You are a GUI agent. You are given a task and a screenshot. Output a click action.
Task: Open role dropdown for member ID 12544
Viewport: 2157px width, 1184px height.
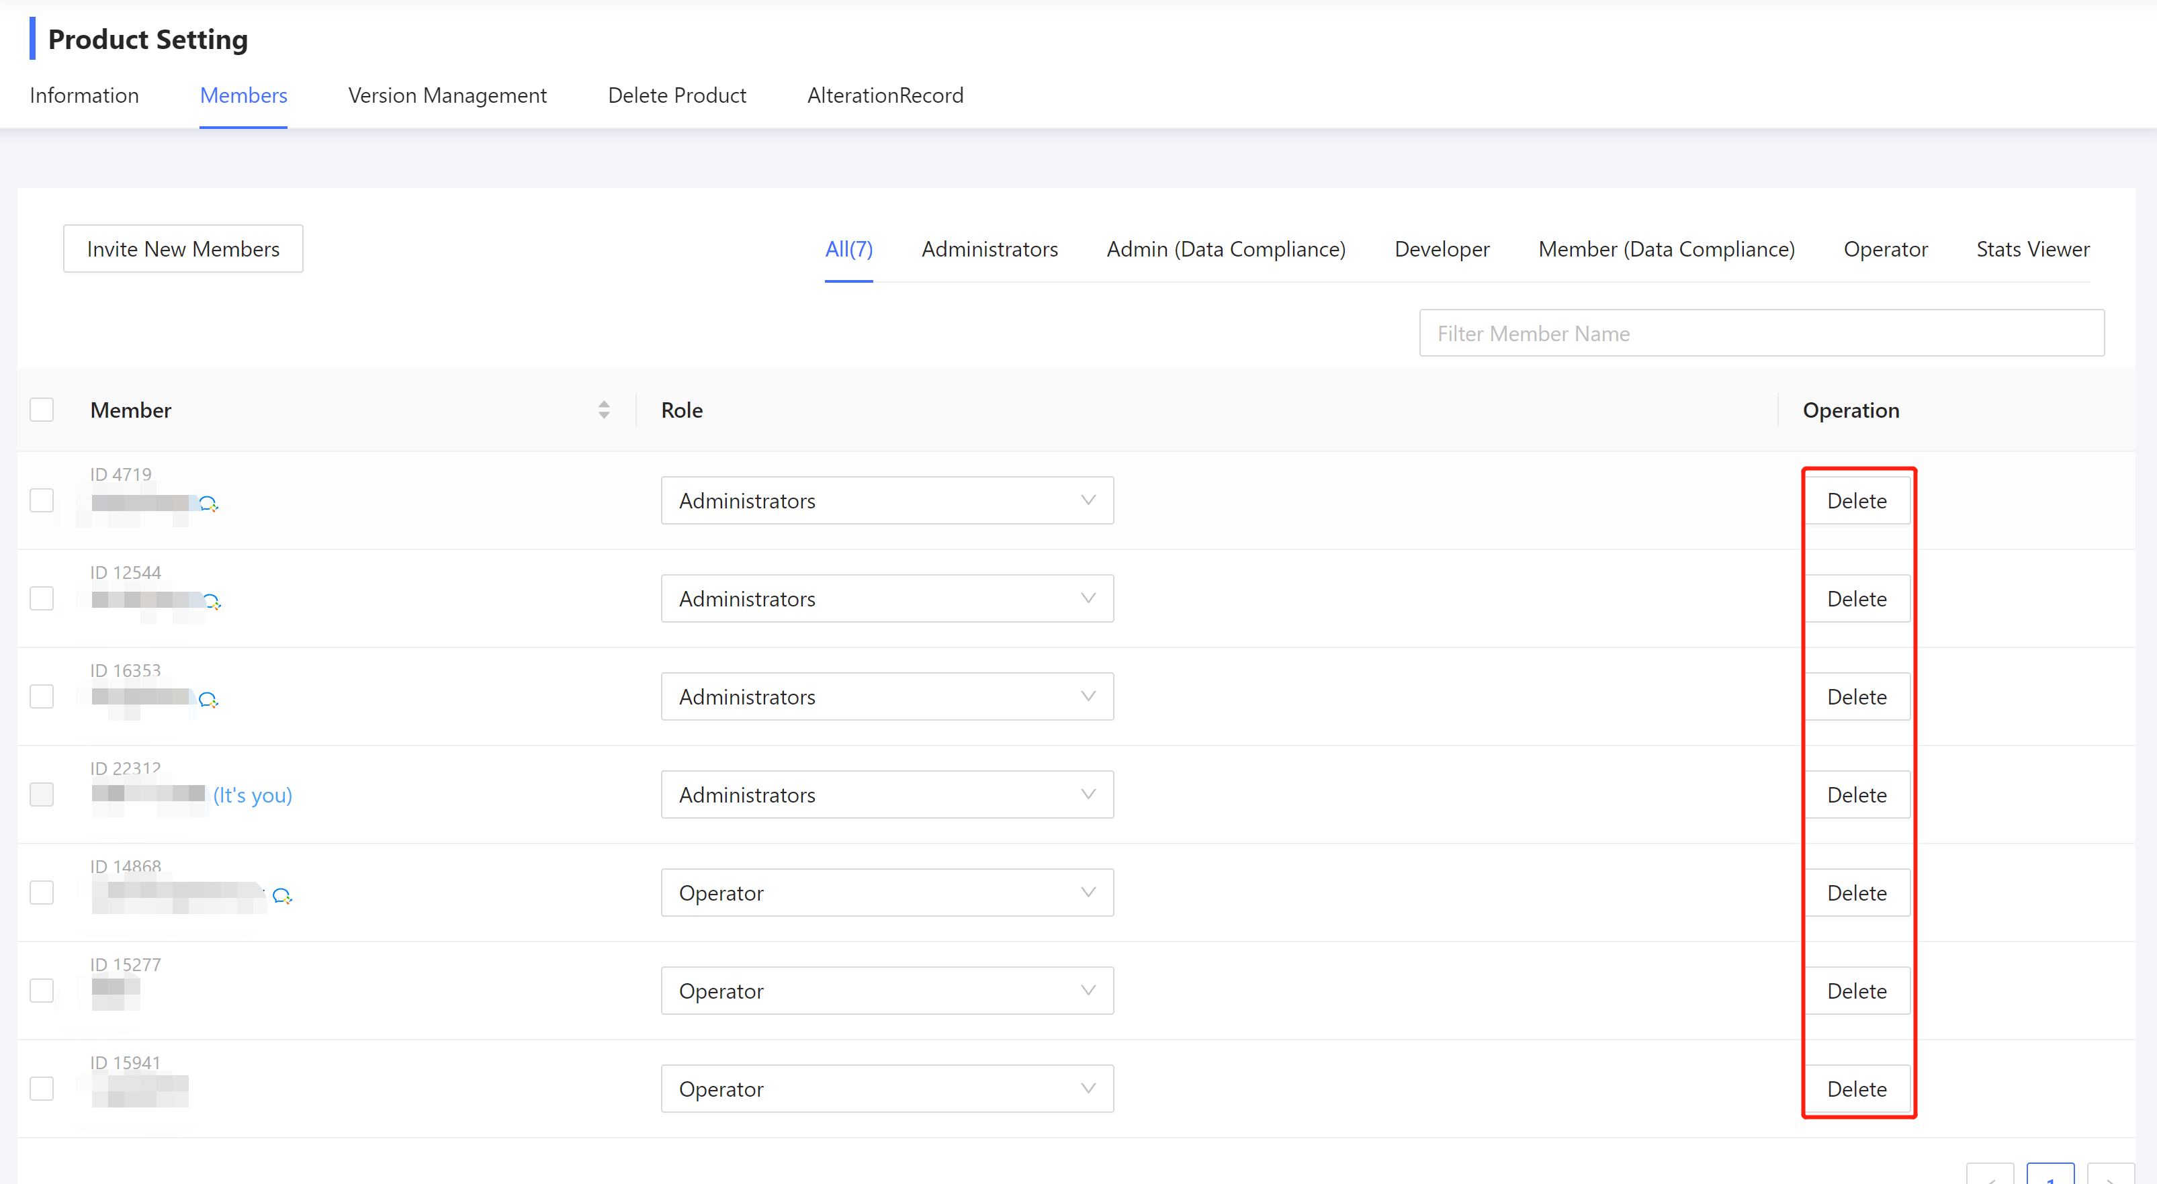[x=887, y=598]
